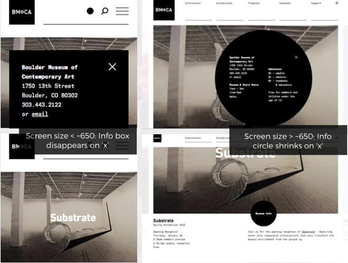Click the large BMoCA logo above the info box

(x=22, y=12)
